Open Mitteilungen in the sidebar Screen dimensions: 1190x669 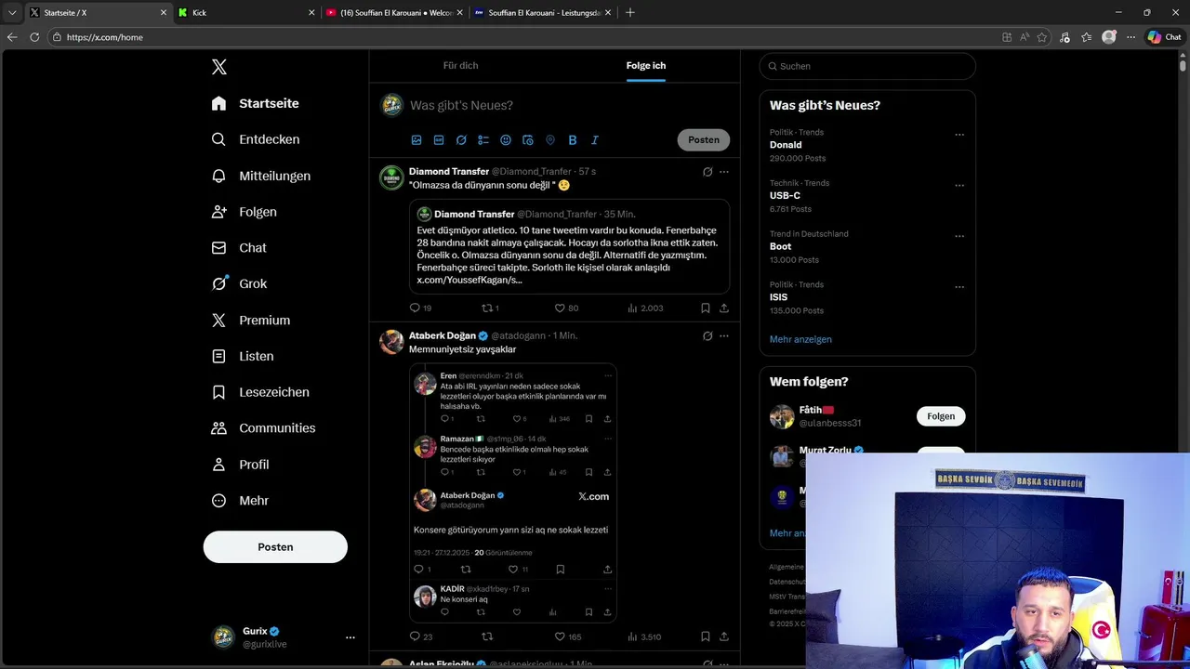click(x=260, y=176)
